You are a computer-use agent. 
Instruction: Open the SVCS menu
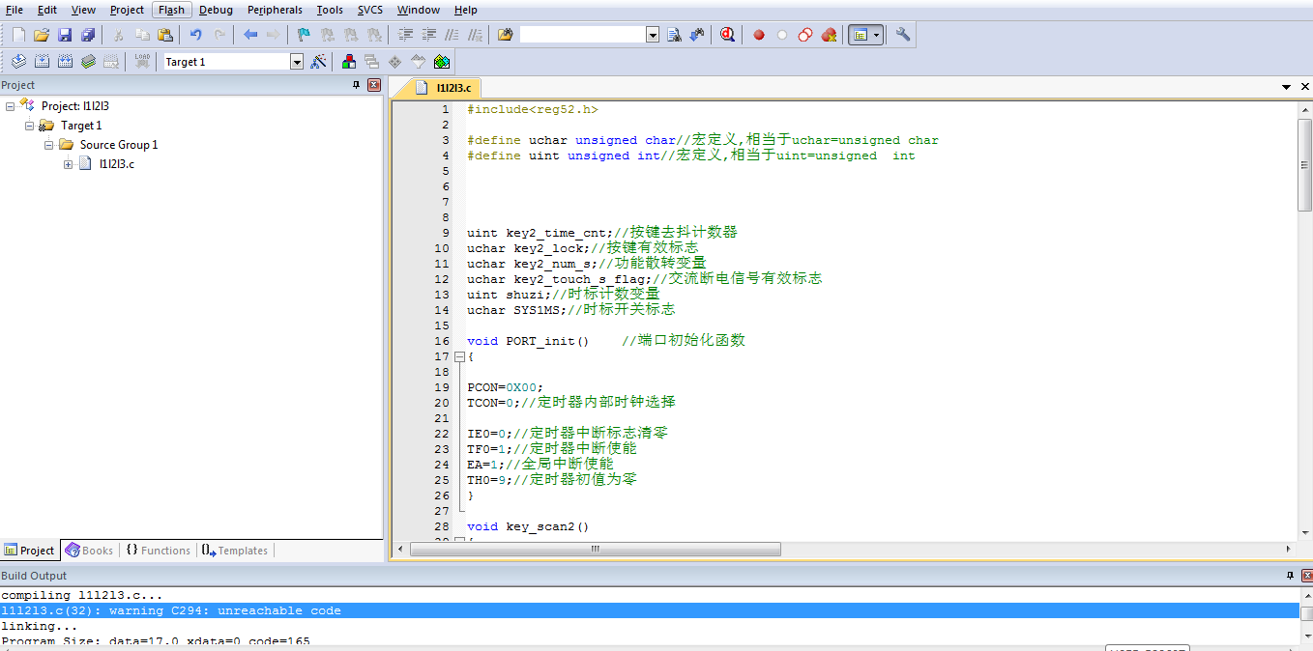370,10
